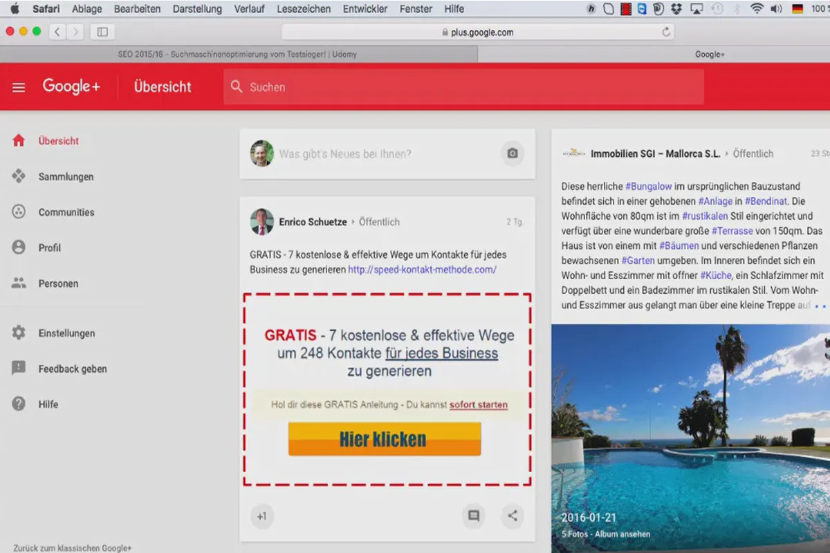Viewport: 830px width, 553px height.
Task: Switch to the Udemy SEO 2015/16 tab
Action: [239, 54]
